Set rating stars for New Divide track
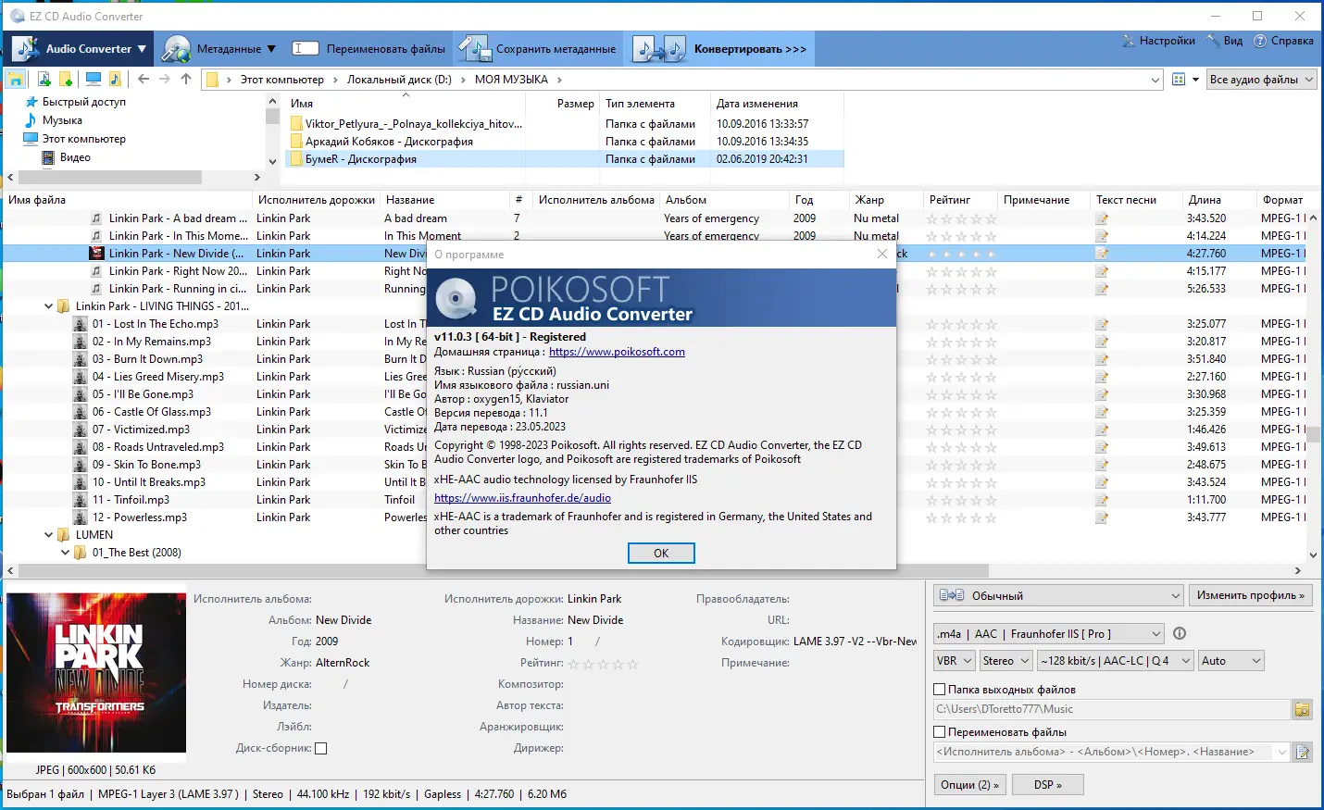Screen dimensions: 1324x810 coord(959,253)
